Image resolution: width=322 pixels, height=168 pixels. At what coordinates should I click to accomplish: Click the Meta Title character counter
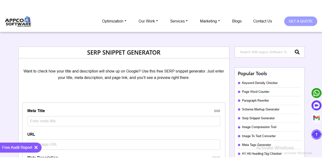[217, 110]
